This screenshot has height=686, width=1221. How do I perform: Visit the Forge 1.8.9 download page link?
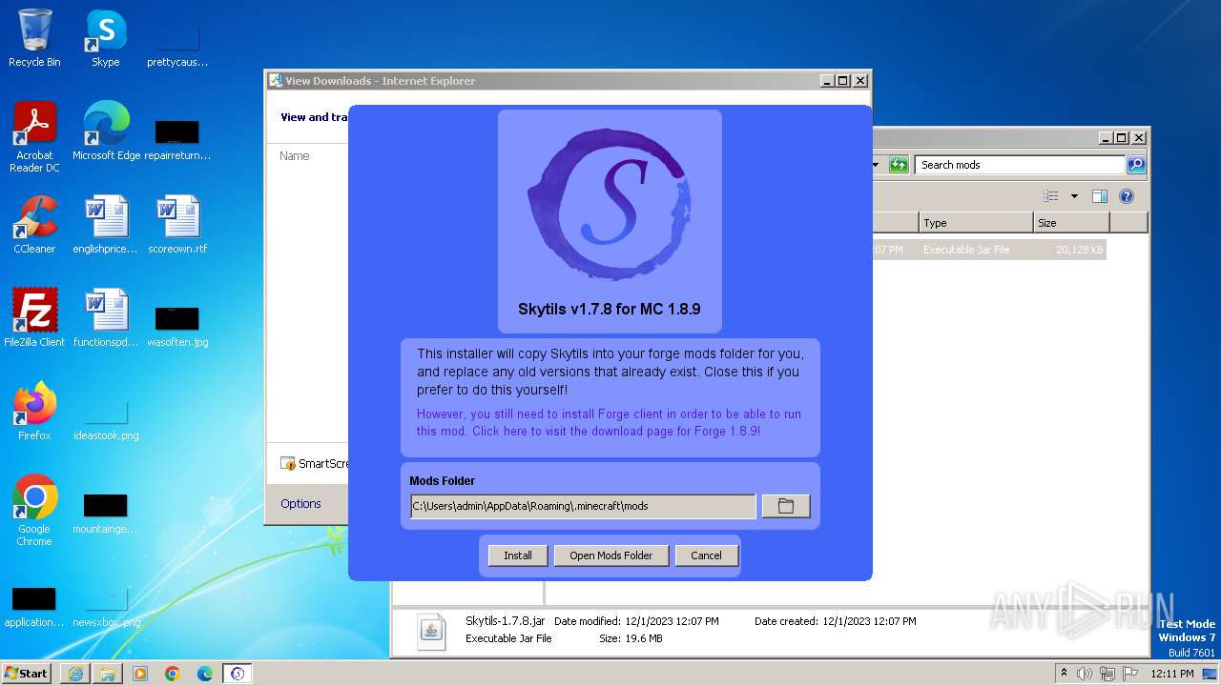tap(609, 422)
